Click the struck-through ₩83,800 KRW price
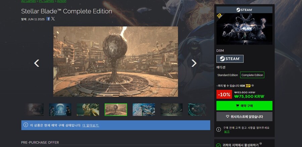Viewport: 302px width, 147px height. tap(245, 92)
